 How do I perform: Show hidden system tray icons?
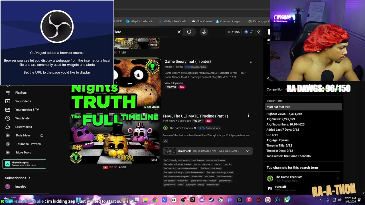(321, 200)
